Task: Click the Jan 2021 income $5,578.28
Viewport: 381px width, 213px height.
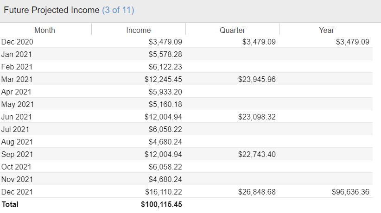Action: pos(165,54)
